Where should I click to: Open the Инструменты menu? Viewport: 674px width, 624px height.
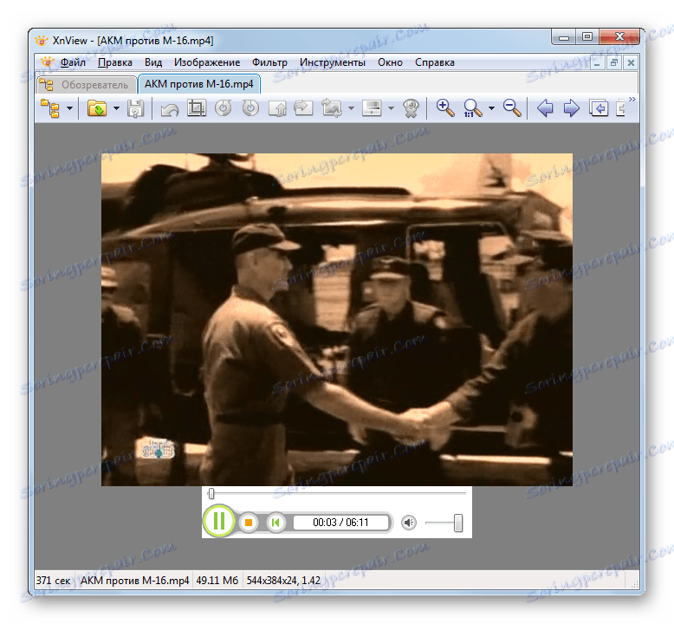click(x=333, y=62)
